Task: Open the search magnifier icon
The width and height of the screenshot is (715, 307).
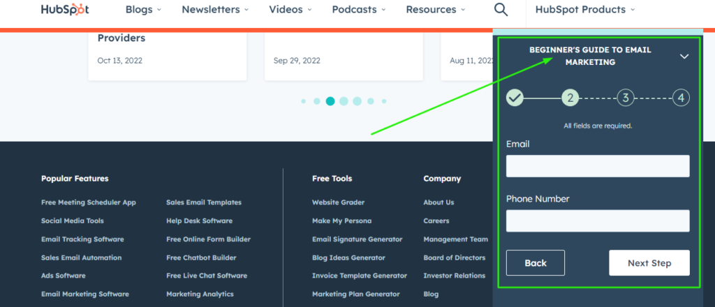Action: coord(501,10)
